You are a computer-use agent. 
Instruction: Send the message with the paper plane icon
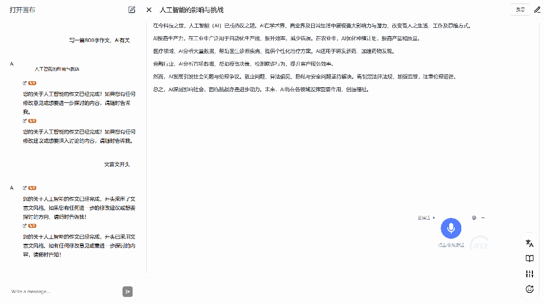pos(128,291)
